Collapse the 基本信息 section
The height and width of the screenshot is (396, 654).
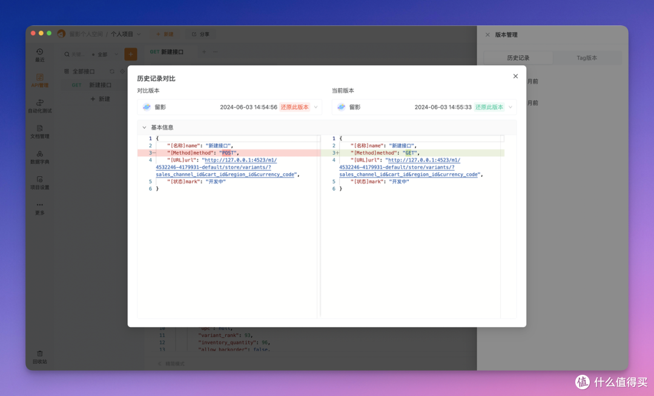coord(144,128)
